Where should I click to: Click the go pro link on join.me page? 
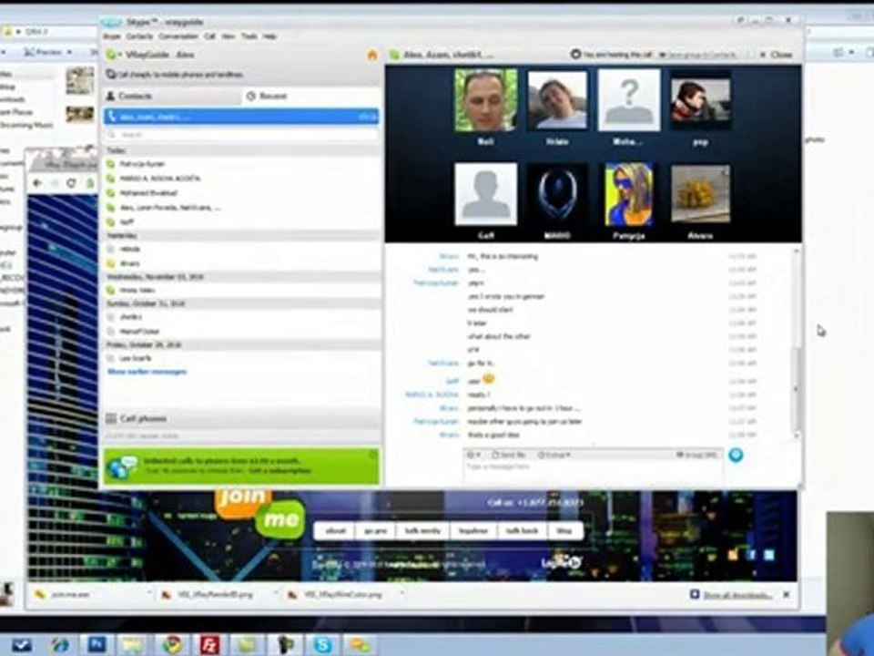[376, 530]
